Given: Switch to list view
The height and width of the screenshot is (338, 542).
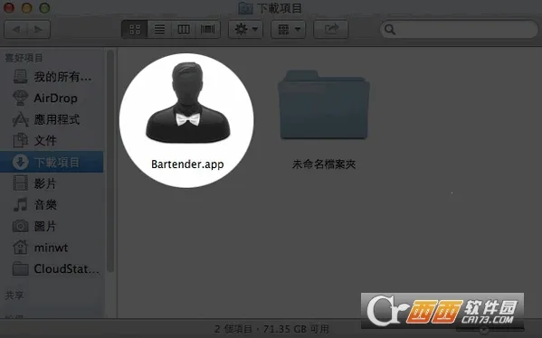Looking at the screenshot, I should (x=159, y=29).
